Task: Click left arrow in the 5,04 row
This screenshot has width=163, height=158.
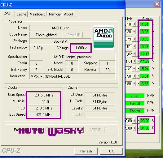Action: coord(134,76)
